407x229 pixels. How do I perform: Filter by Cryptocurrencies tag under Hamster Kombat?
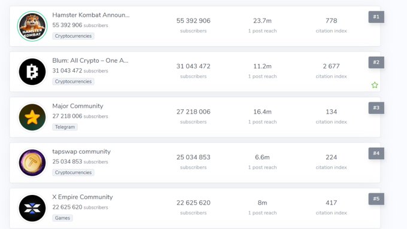tap(73, 36)
